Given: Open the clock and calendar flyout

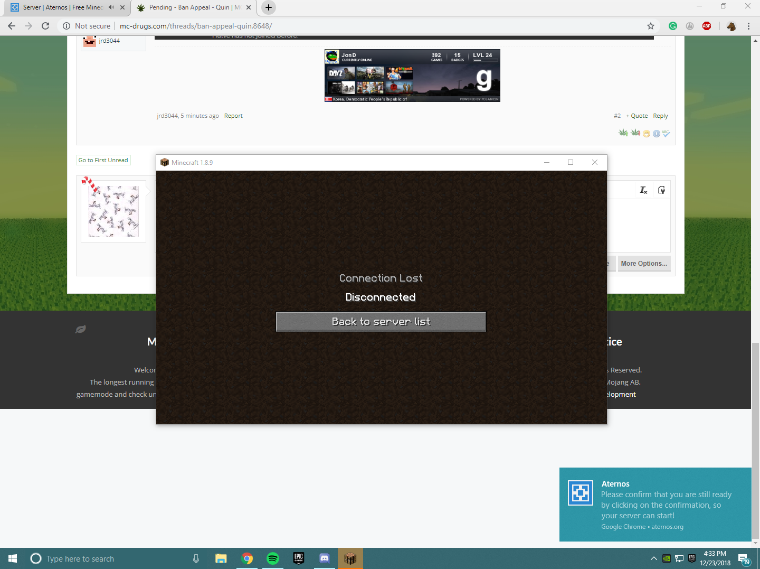Looking at the screenshot, I should pyautogui.click(x=715, y=558).
